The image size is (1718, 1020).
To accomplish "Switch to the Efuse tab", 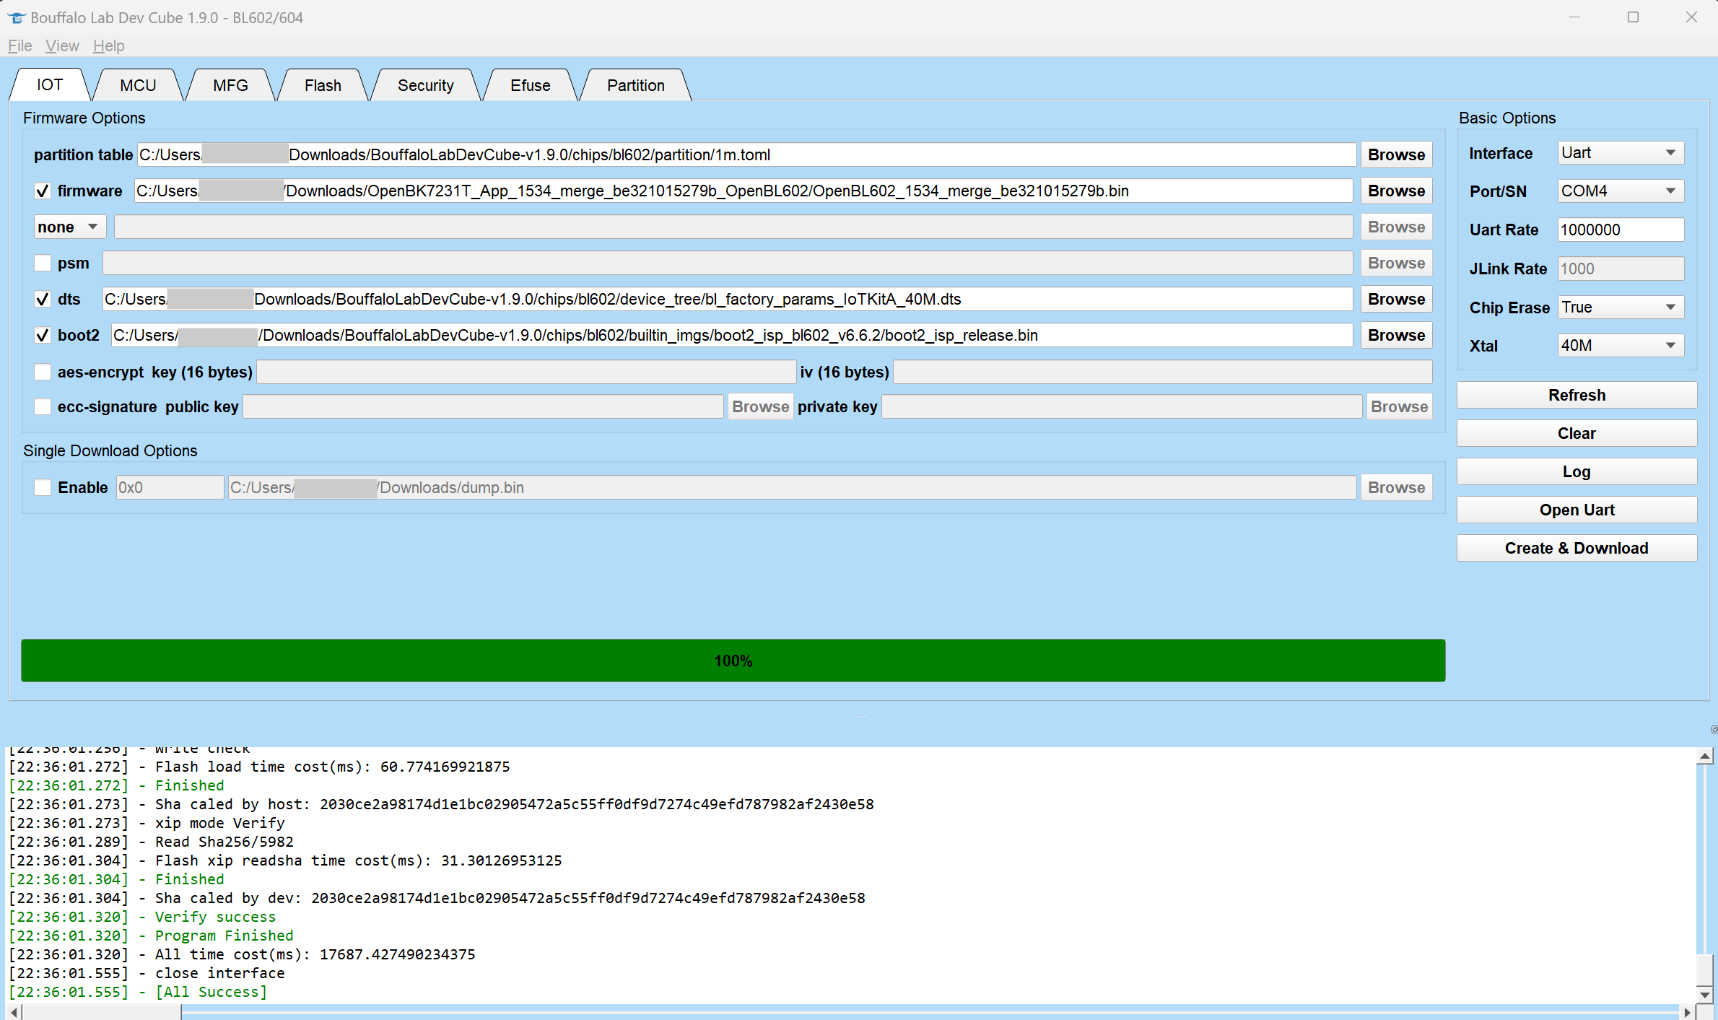I will point(531,85).
